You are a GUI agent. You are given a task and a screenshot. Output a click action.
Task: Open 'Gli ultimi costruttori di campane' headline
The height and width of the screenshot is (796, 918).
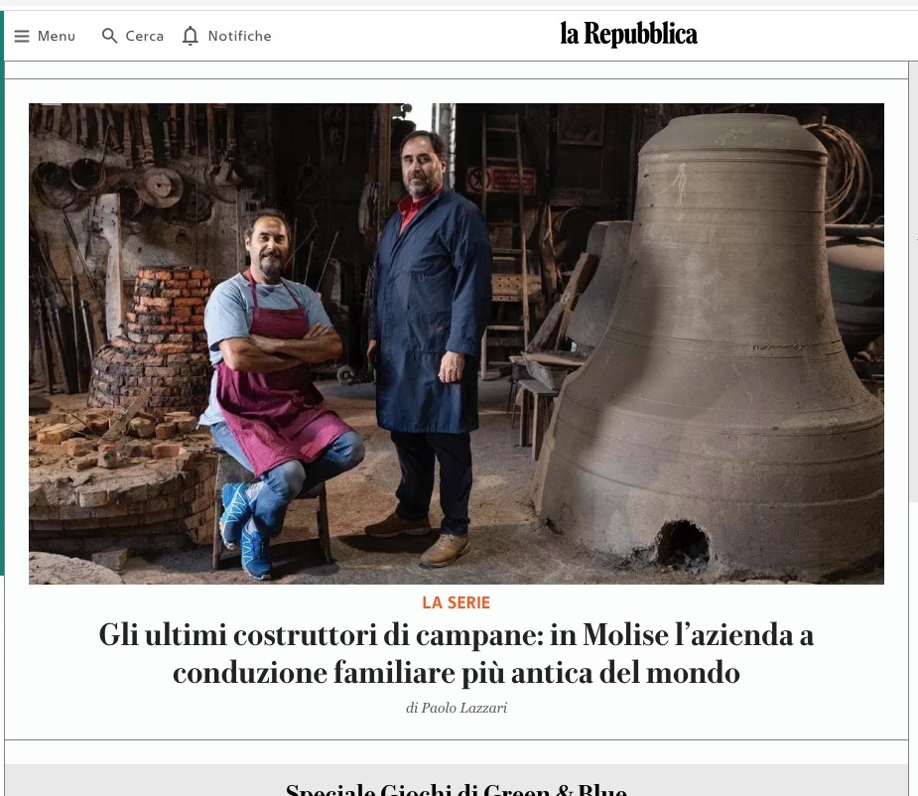click(457, 654)
